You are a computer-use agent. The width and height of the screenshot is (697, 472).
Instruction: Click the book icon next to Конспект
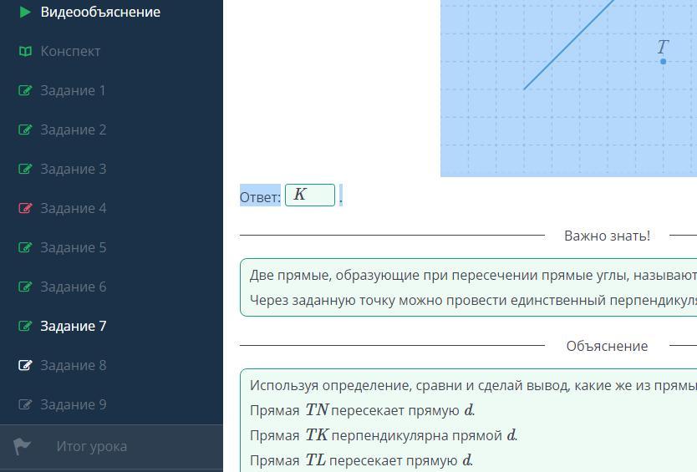pos(25,51)
